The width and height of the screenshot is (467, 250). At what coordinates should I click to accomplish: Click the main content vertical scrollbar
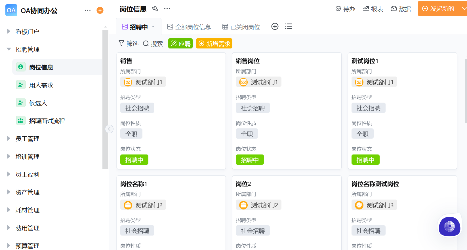(x=466, y=91)
